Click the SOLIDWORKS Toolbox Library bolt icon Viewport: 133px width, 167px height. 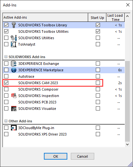(x=14, y=25)
